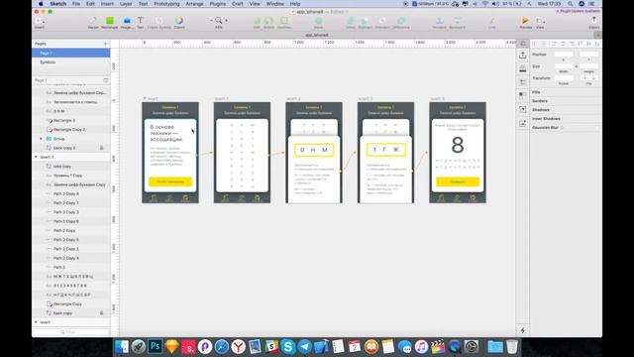Start Preview with the play icon
Screen dimensions: 634x357
(x=526, y=22)
